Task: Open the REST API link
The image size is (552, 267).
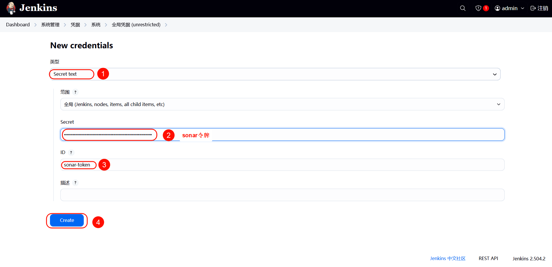Action: pos(488,259)
